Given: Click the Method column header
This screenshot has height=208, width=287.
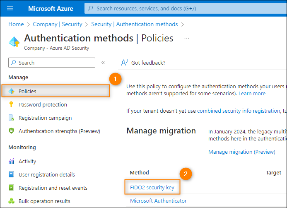Looking at the screenshot, I should point(139,172).
